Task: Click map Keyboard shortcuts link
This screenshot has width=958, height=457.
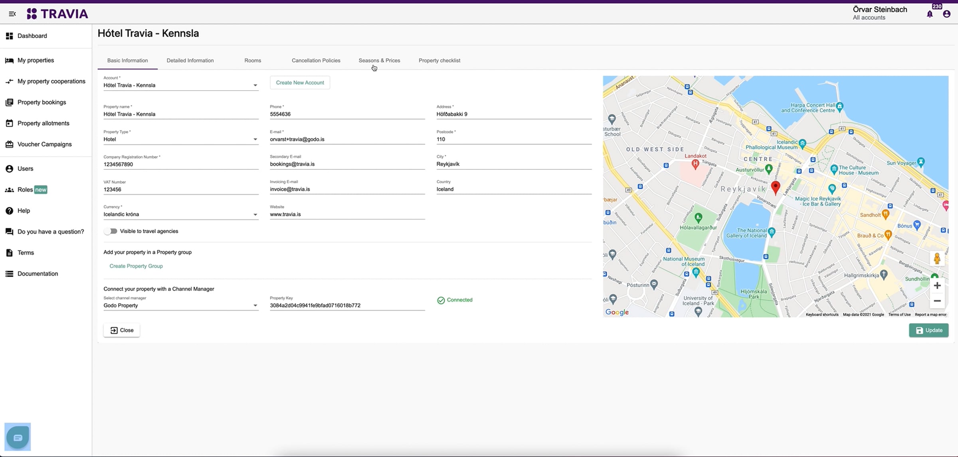Action: point(822,315)
